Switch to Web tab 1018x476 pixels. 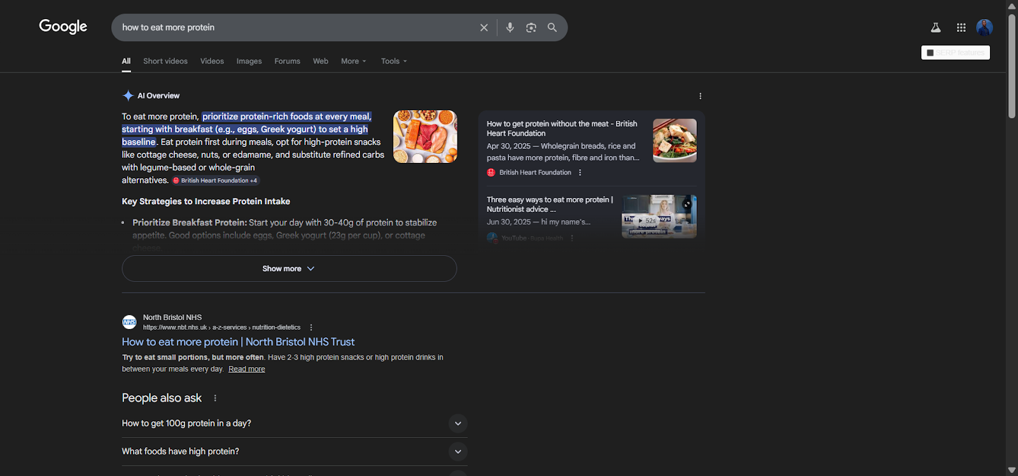coord(321,61)
